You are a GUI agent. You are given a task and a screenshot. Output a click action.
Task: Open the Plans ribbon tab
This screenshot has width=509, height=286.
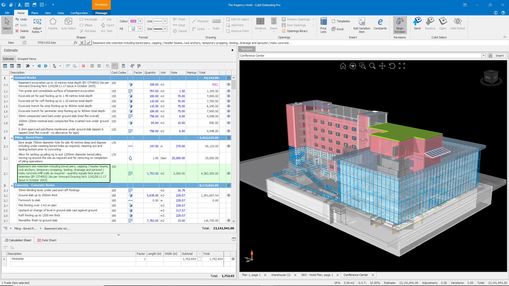[x=34, y=13]
